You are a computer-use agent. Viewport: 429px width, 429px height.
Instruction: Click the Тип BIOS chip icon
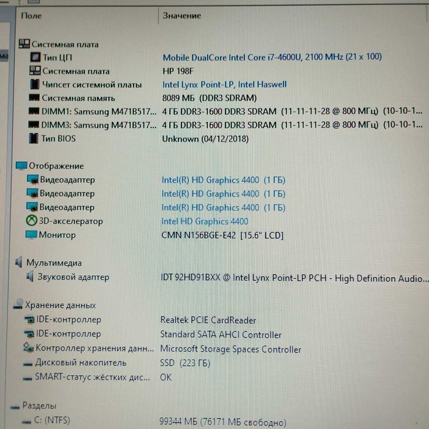(x=33, y=138)
